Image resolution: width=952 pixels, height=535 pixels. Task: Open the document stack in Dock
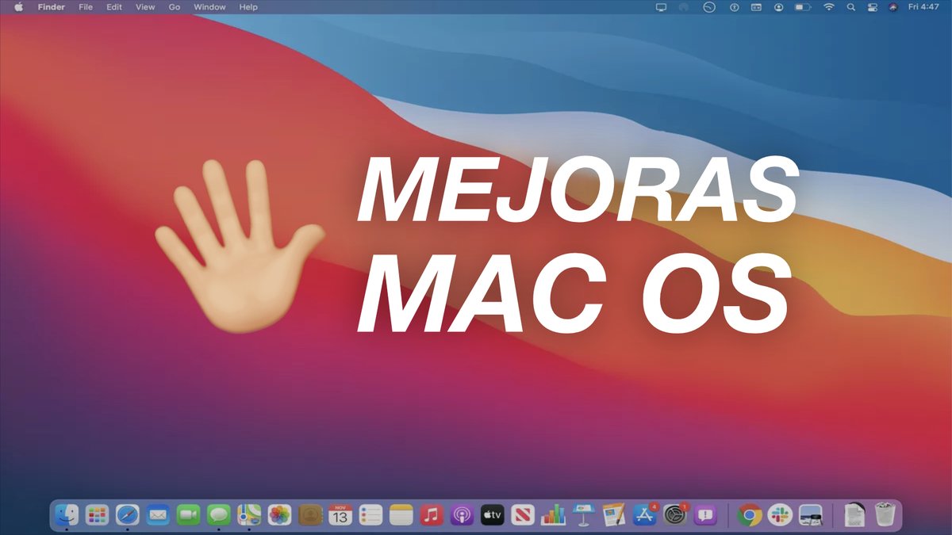click(x=854, y=515)
